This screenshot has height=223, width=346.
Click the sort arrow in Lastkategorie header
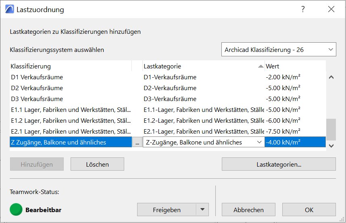pyautogui.click(x=261, y=66)
